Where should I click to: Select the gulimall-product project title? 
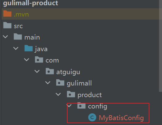(30, 3)
